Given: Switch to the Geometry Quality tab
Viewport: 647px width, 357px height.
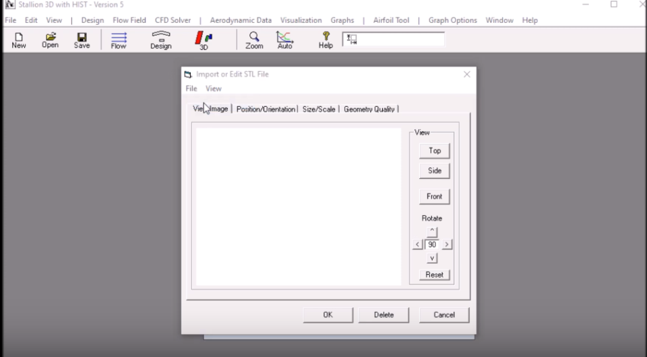Looking at the screenshot, I should pyautogui.click(x=369, y=109).
